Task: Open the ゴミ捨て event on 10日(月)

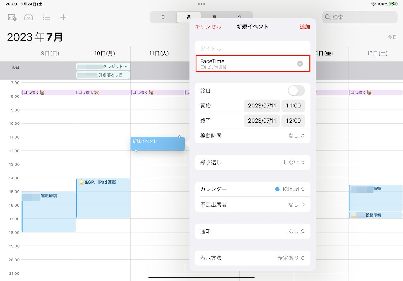Action: pos(103,92)
